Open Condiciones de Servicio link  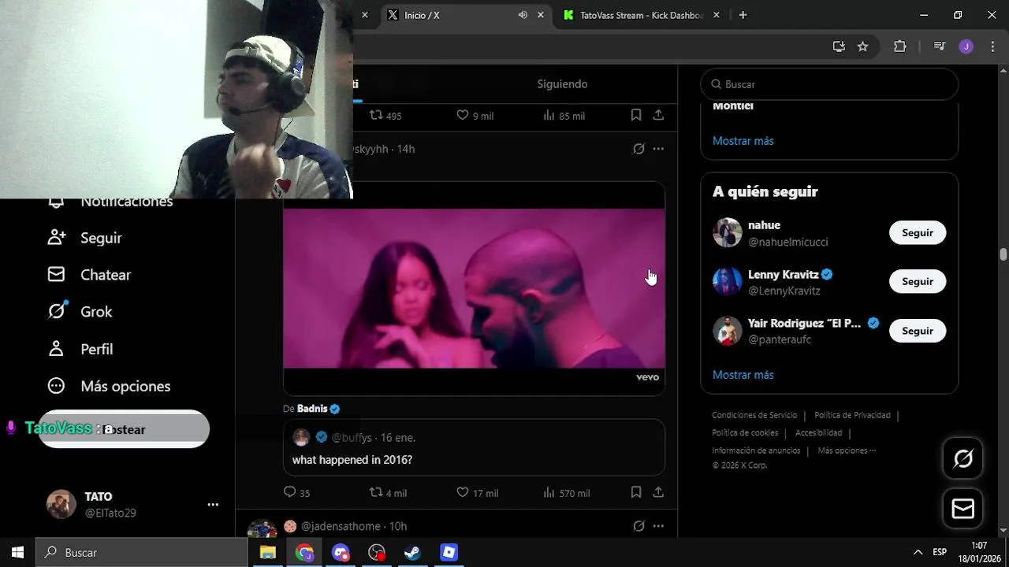tap(754, 415)
